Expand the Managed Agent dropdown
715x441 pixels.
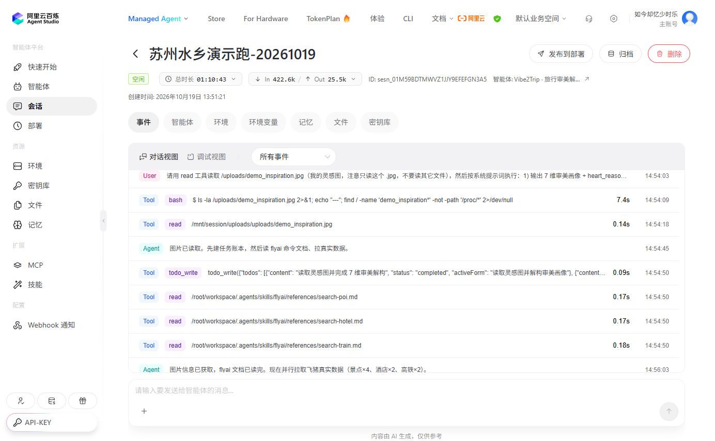pos(159,19)
